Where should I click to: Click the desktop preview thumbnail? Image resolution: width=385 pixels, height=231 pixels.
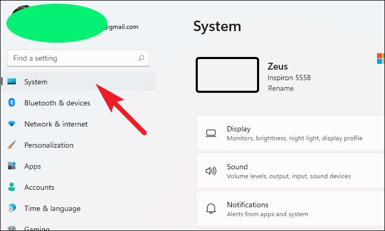coord(227,75)
